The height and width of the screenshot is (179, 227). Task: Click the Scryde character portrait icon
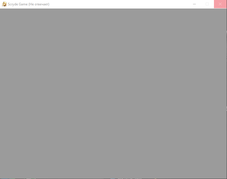point(4,4)
